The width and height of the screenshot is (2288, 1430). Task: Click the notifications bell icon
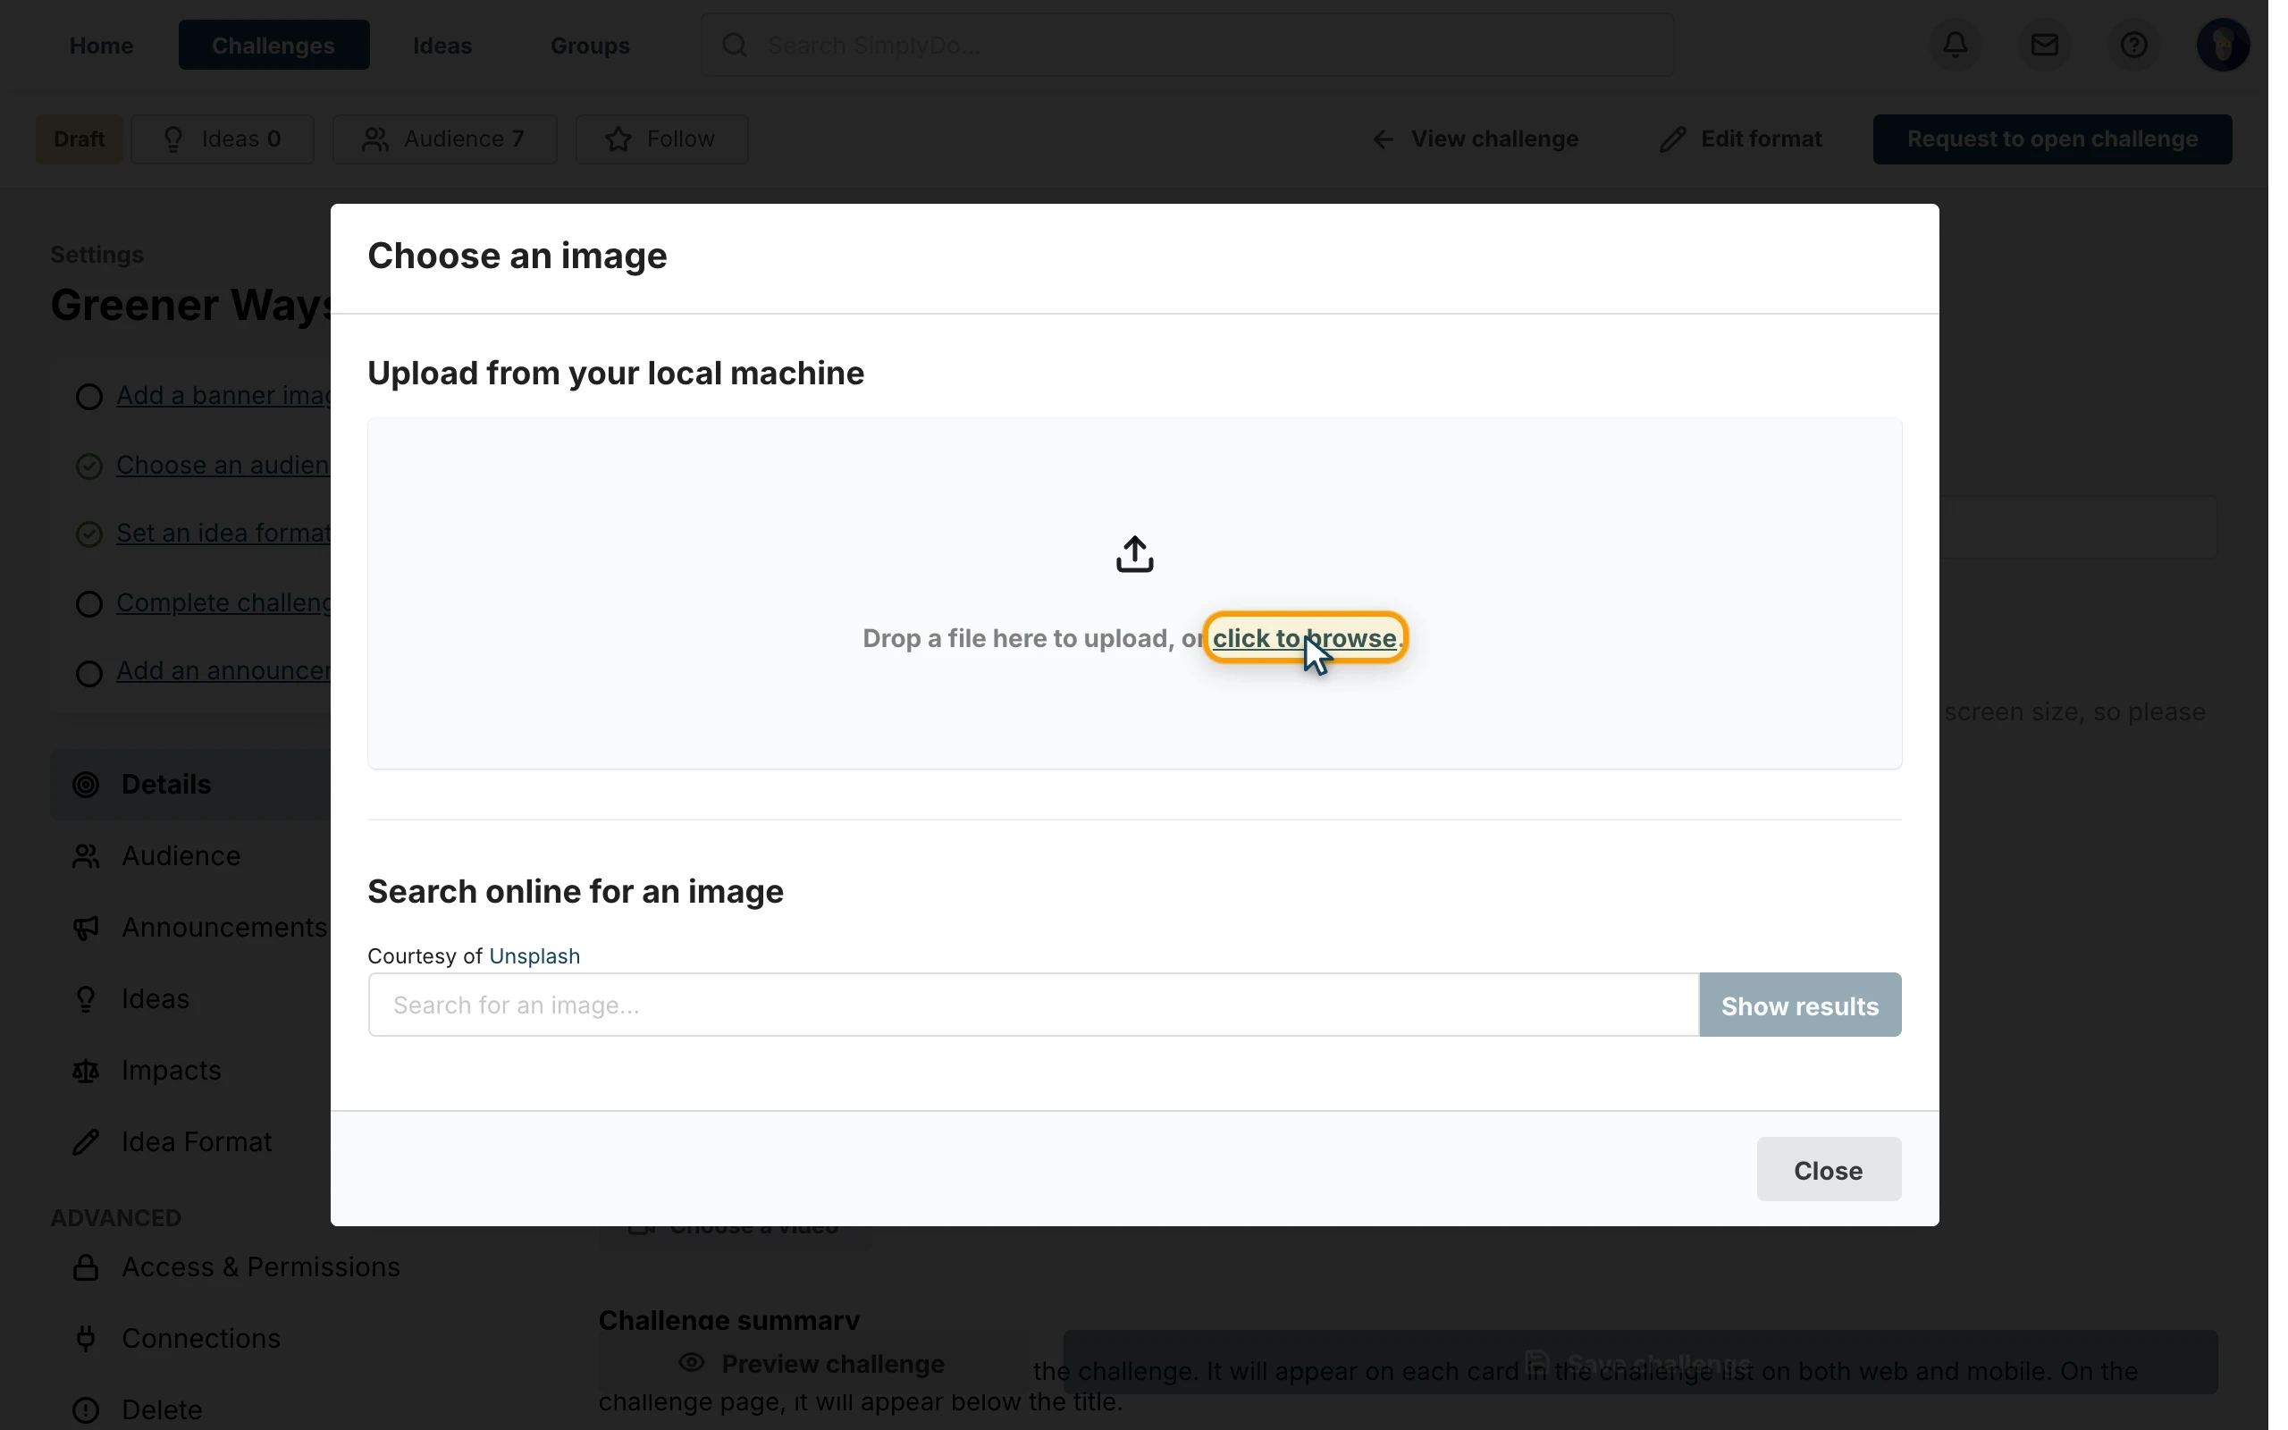coord(1956,45)
